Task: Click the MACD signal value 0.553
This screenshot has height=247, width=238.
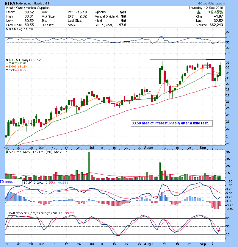Action: point(50,183)
